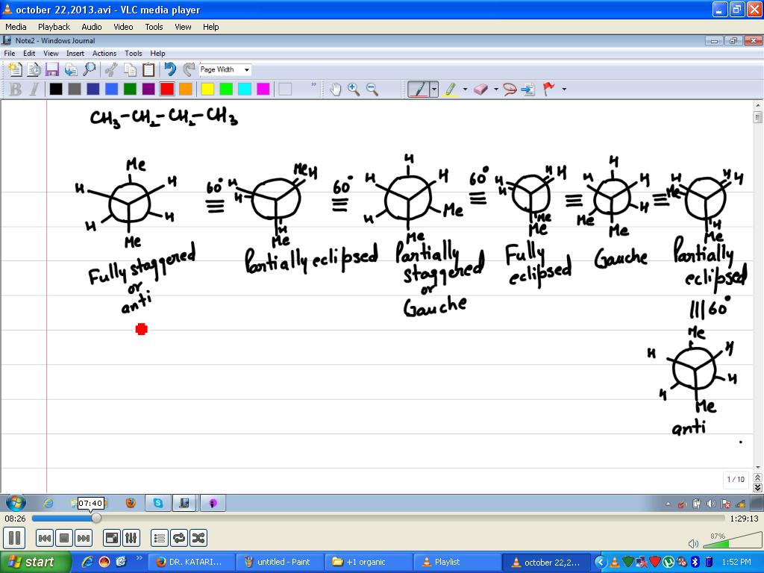Mute VLC audio with speaker icon
This screenshot has height=573, width=764.
(x=693, y=543)
